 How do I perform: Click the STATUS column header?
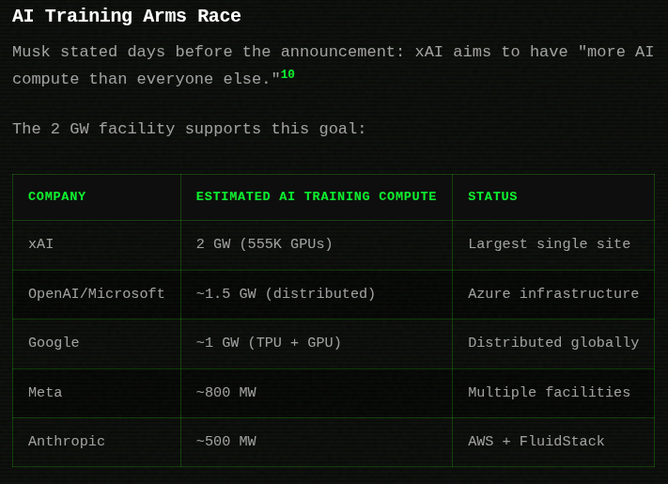click(492, 196)
